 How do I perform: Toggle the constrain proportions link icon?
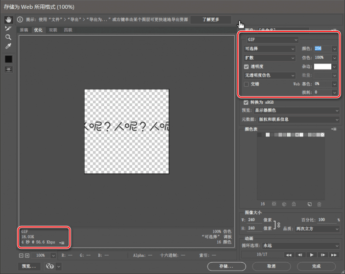(279, 225)
